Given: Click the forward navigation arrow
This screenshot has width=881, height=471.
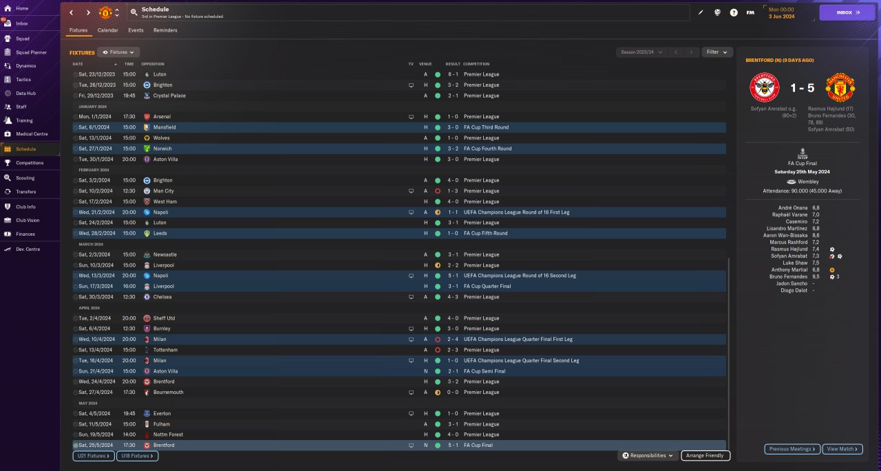Looking at the screenshot, I should (88, 12).
